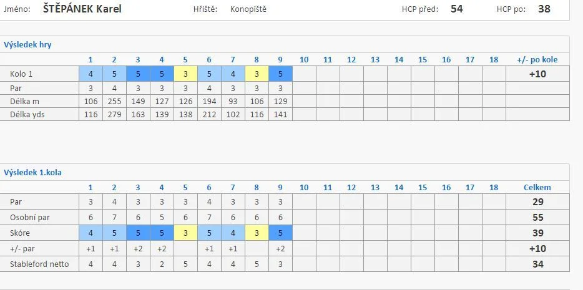This screenshot has height=290, width=583.
Task: Click the Kolo 1 row label
Action: [x=21, y=74]
